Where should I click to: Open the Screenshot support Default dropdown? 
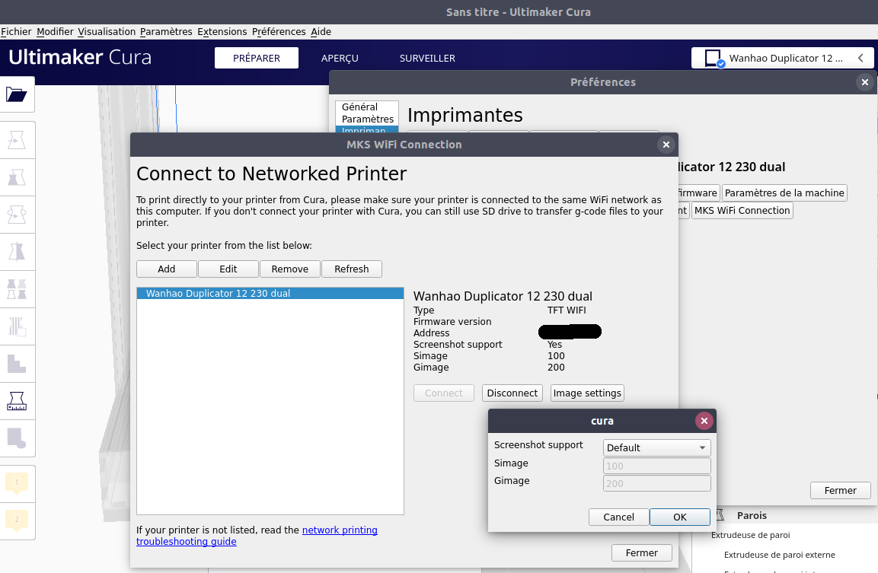656,447
